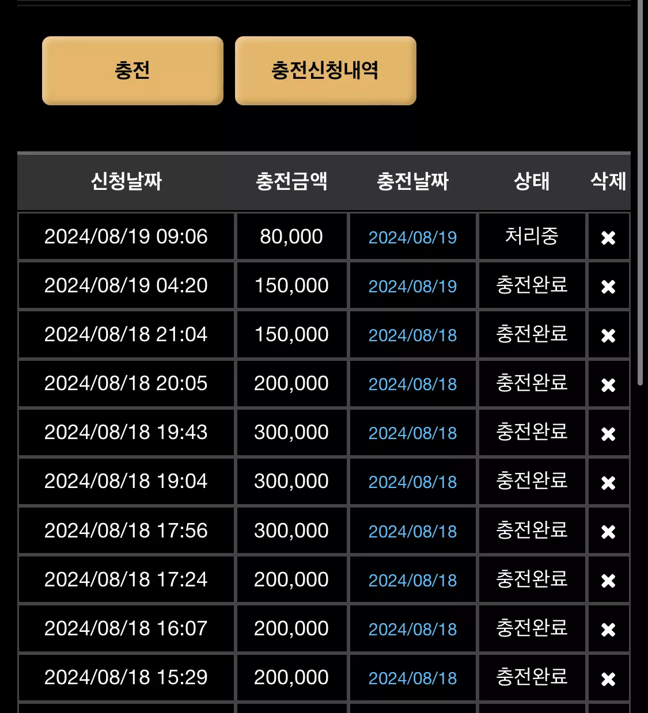Open charge date link for 04:20 request

pyautogui.click(x=412, y=287)
